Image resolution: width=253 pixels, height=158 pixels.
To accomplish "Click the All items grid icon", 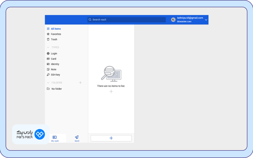I will [48, 29].
